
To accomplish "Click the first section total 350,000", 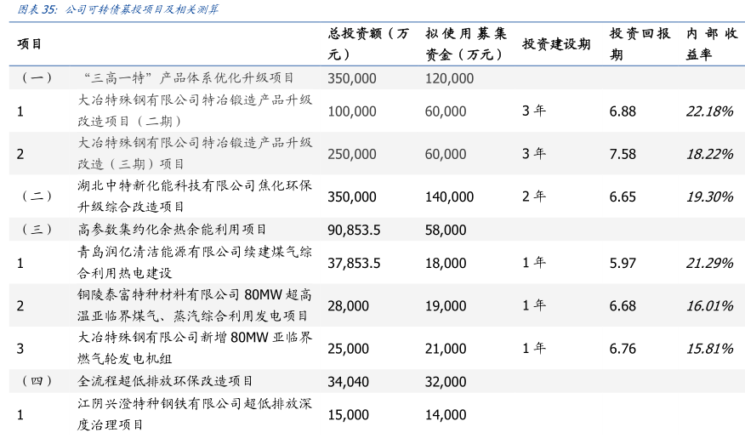I will click(351, 78).
